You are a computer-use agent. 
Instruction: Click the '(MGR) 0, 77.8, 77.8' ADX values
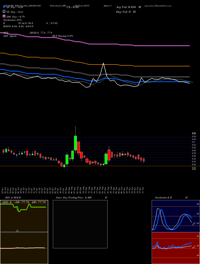coord(41,33)
